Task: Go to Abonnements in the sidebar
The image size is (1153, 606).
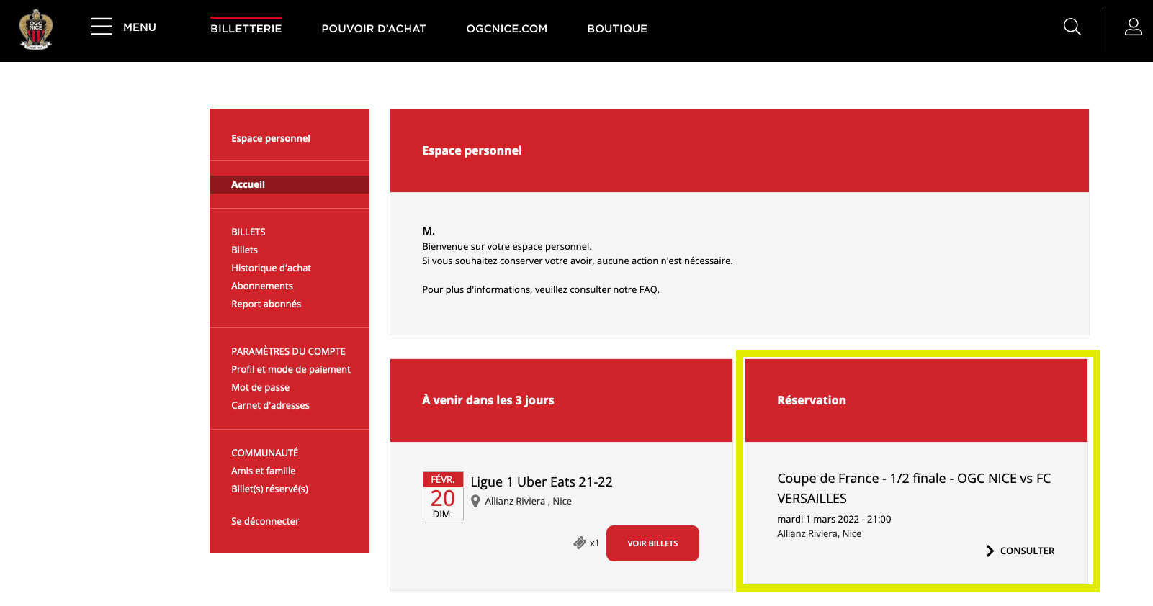Action: pyautogui.click(x=261, y=286)
